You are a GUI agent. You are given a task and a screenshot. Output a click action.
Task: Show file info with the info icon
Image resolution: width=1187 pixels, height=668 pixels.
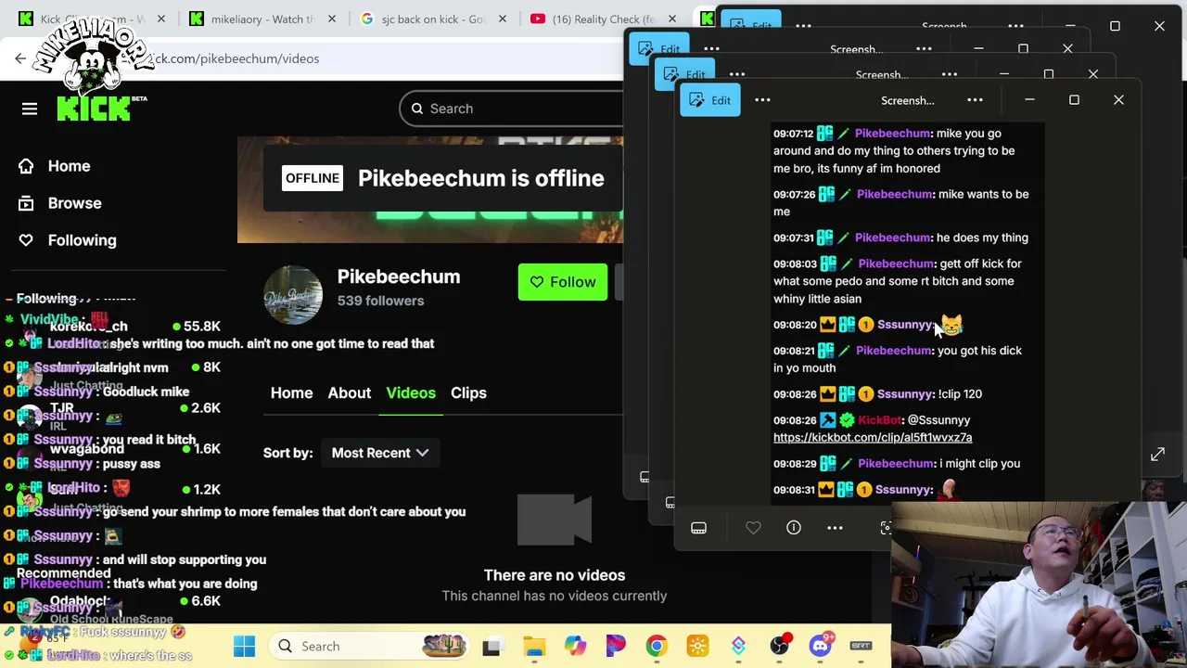794,528
